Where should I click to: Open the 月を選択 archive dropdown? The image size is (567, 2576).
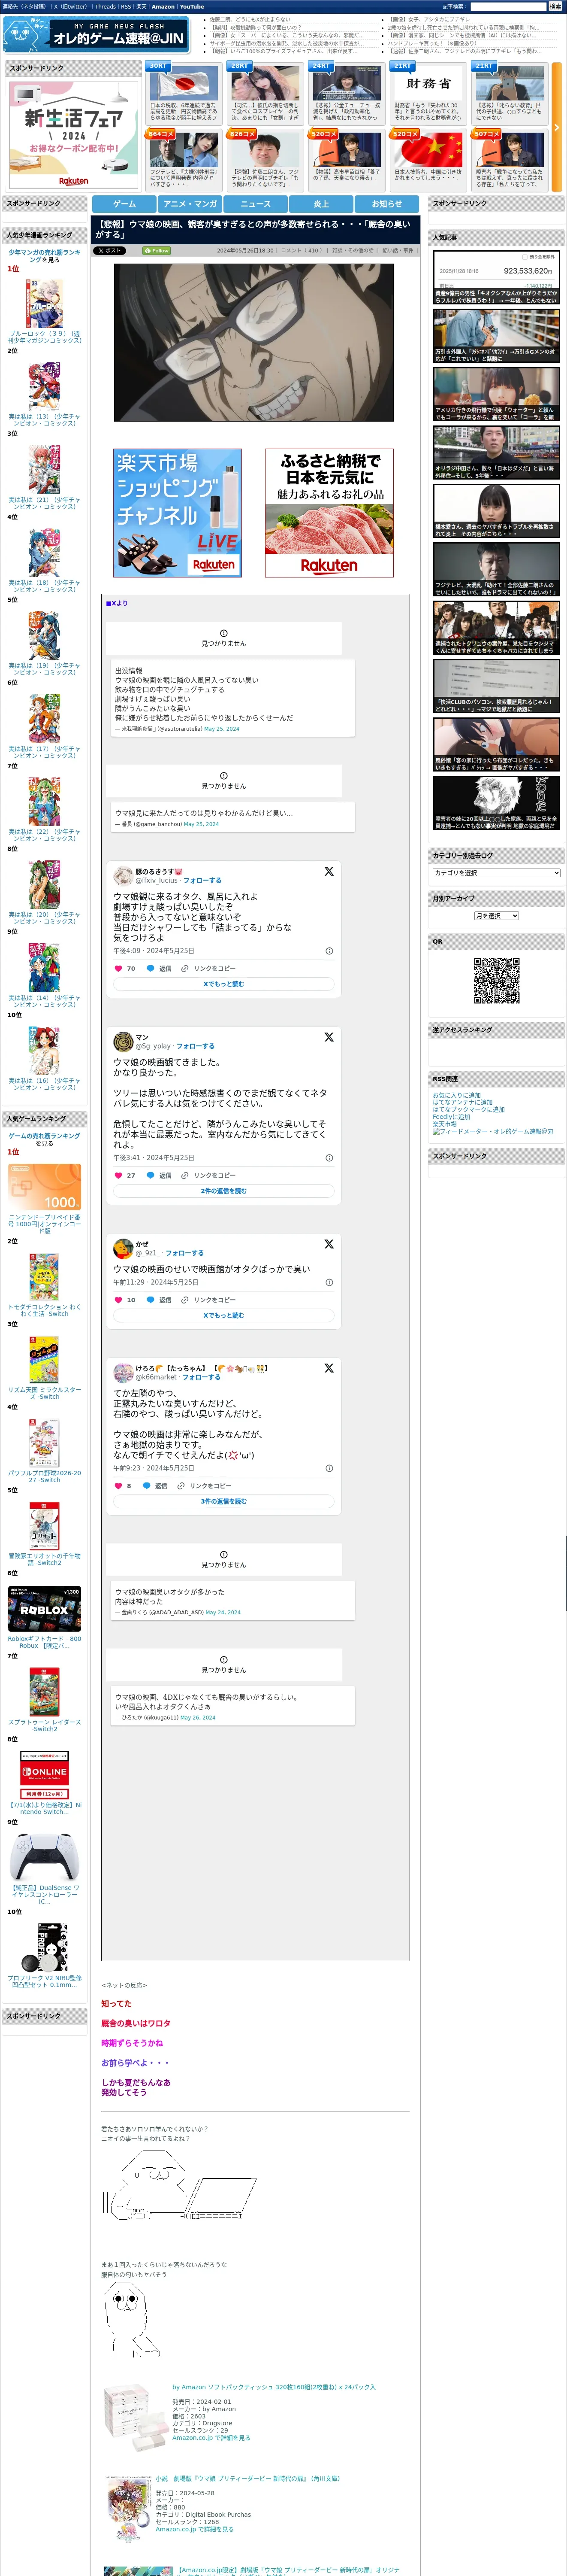pyautogui.click(x=496, y=916)
